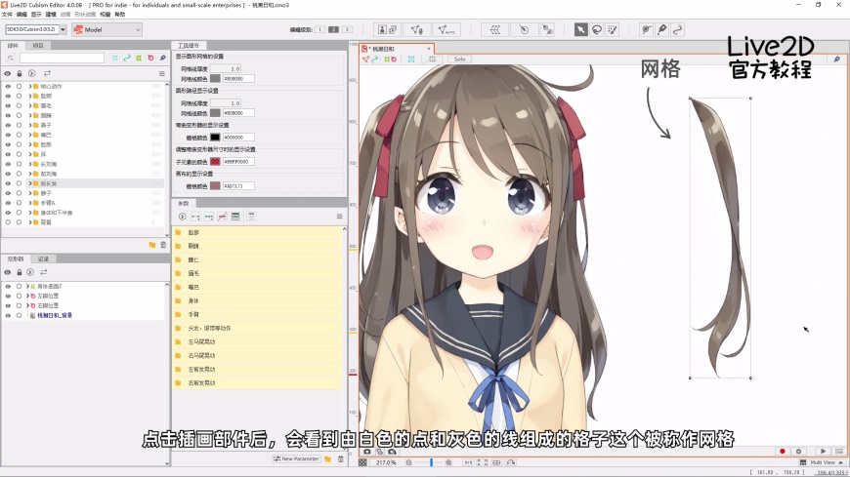This screenshot has width=850, height=477.
Task: Hide the 鼻子 parts folder
Action: point(8,125)
